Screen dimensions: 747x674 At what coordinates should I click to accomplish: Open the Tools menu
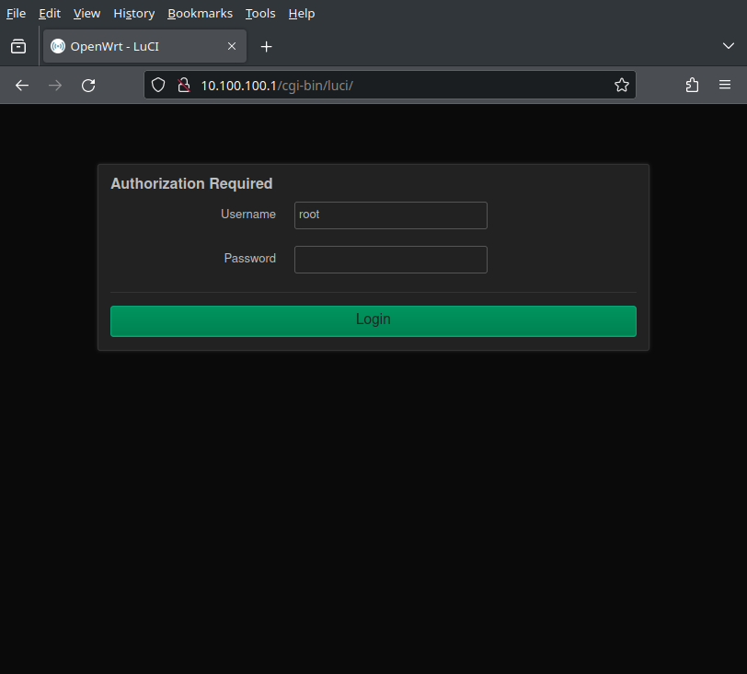click(x=260, y=13)
